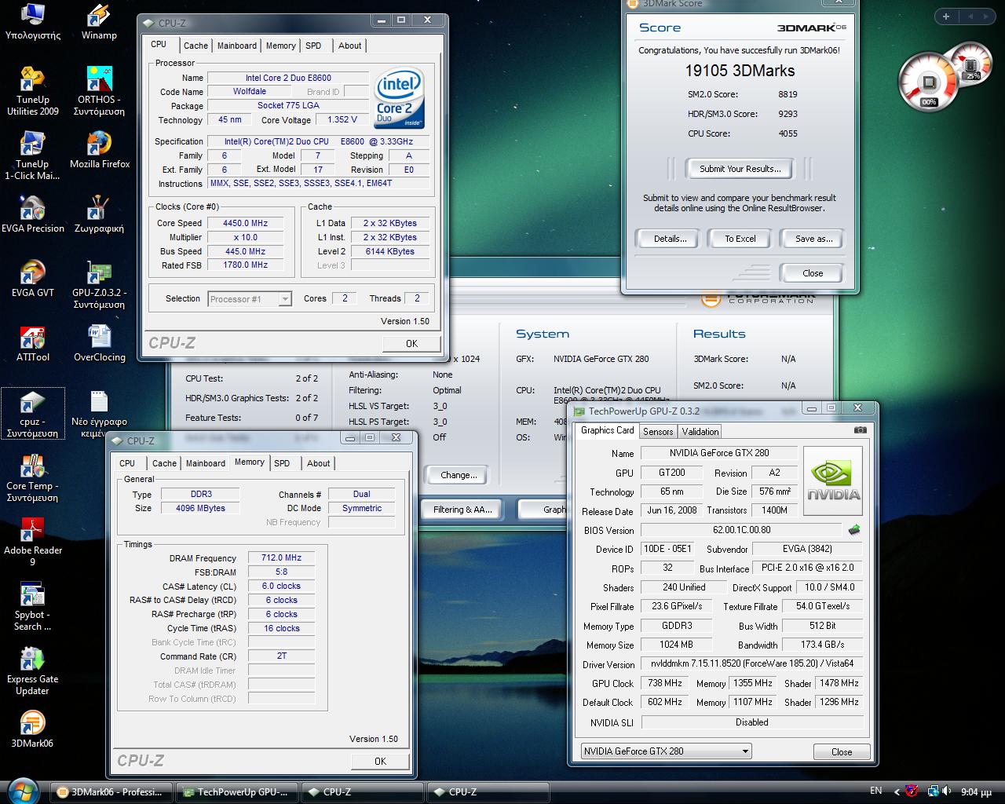Select the cpuz shortcut icon

coord(32,414)
